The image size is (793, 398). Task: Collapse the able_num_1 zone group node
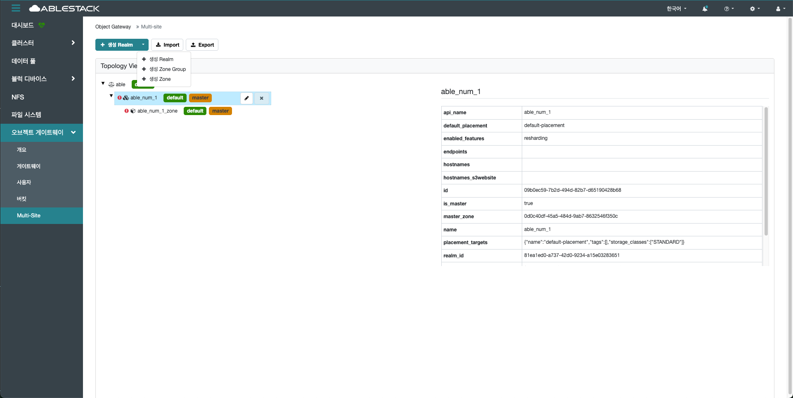[111, 96]
